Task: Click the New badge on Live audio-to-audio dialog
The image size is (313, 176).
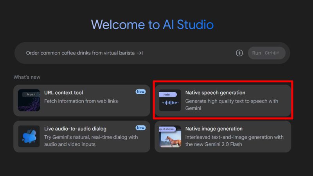Action: click(140, 128)
